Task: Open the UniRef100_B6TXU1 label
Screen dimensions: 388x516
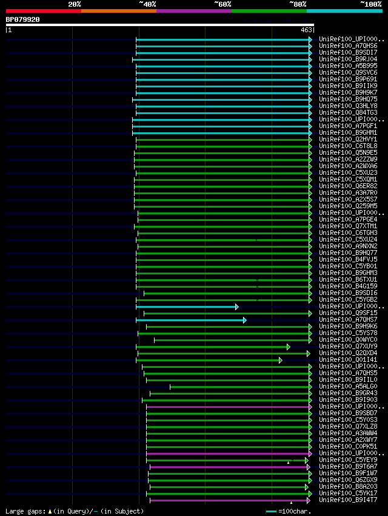Action: 348,279
